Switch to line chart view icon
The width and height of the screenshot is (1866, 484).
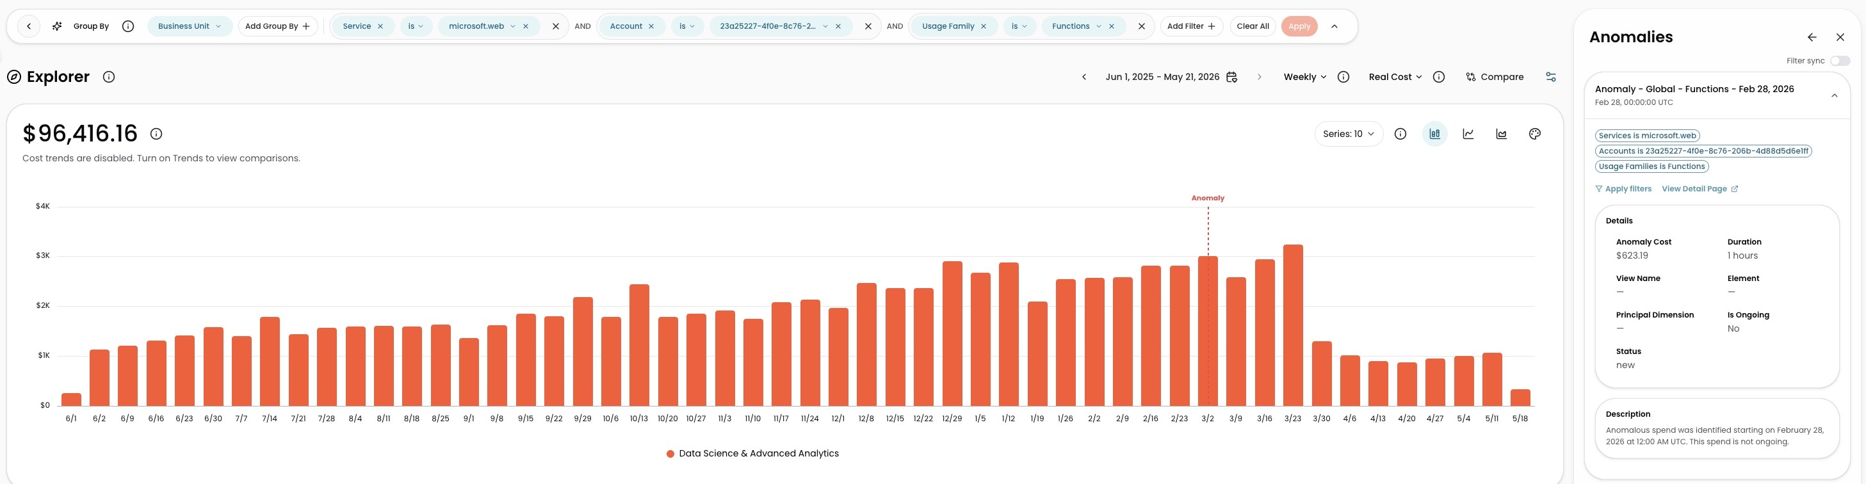point(1468,134)
